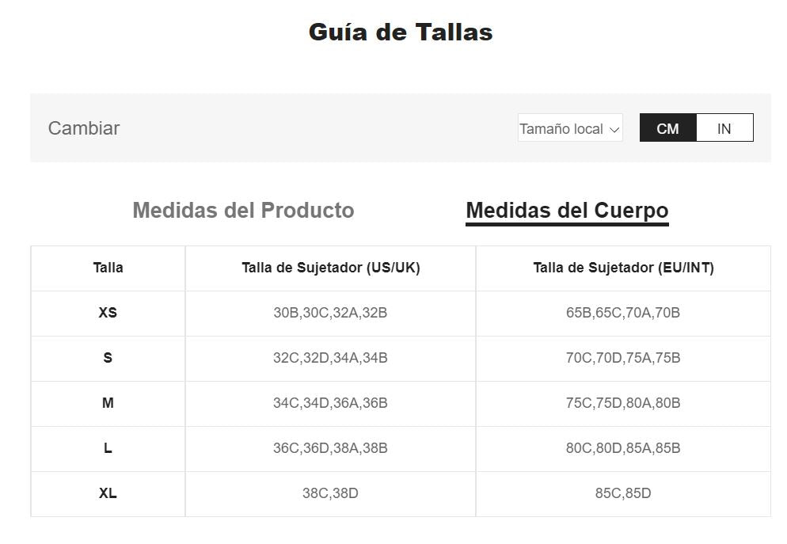
Task: Click the Talla column header
Action: click(108, 268)
